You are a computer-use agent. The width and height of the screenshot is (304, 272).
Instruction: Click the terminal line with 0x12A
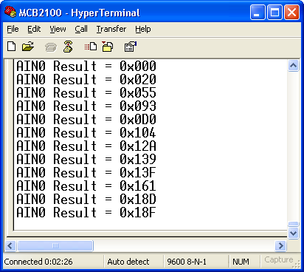tap(86, 146)
